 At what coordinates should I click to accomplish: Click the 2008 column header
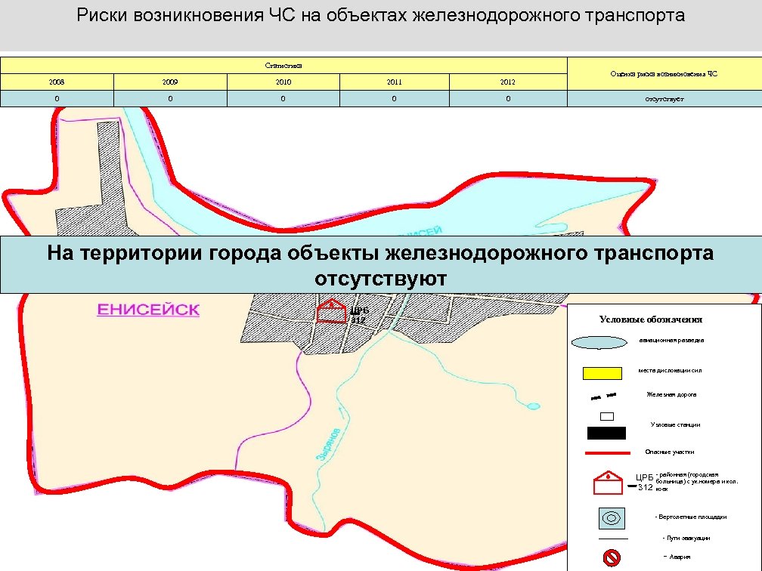[56, 81]
